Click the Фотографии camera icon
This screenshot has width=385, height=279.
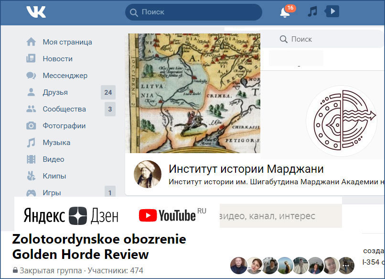pyautogui.click(x=31, y=126)
